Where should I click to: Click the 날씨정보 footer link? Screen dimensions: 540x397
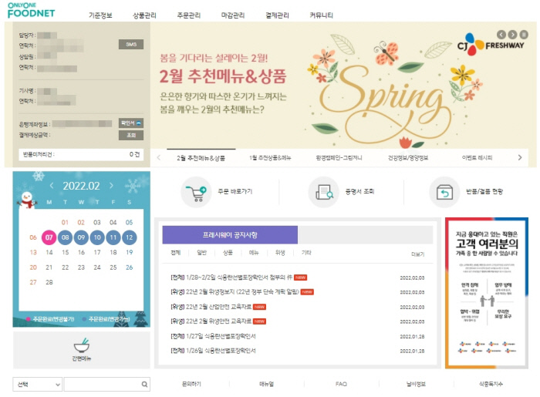[416, 384]
